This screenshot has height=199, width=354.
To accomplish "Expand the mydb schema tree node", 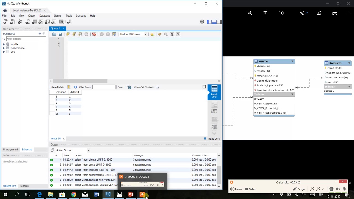I will click(4, 44).
